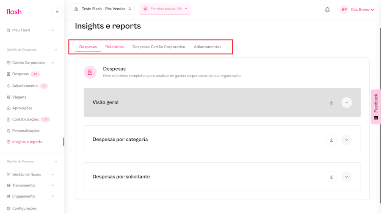The height and width of the screenshot is (214, 381).
Task: Click the Engajamento megaphone icon
Action: click(x=8, y=196)
